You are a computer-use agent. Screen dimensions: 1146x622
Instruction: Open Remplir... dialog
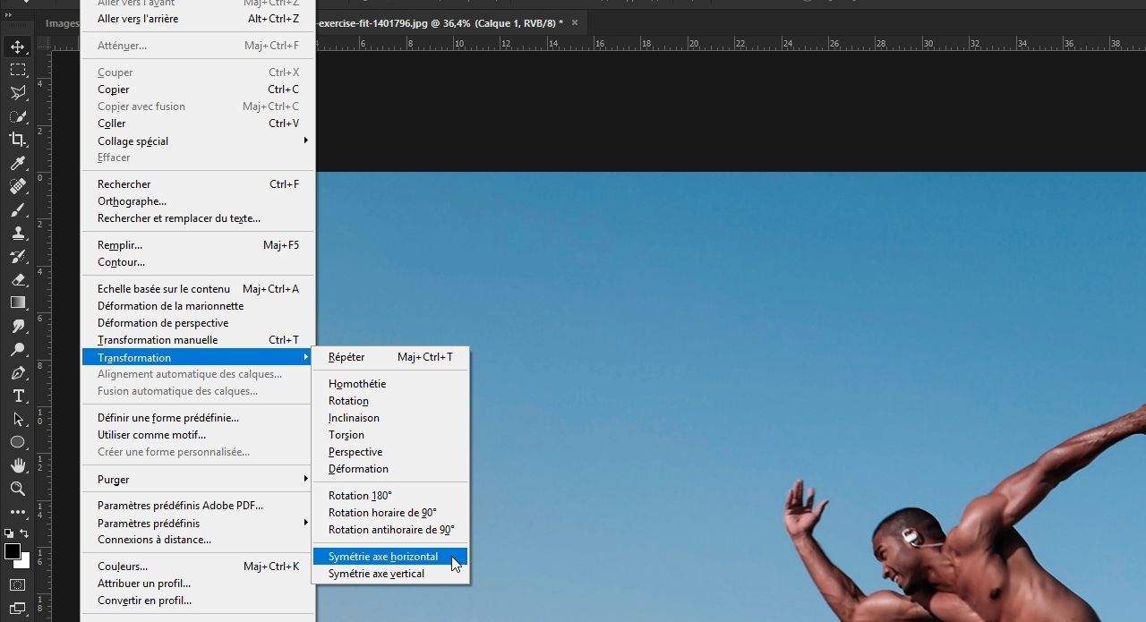click(x=198, y=245)
